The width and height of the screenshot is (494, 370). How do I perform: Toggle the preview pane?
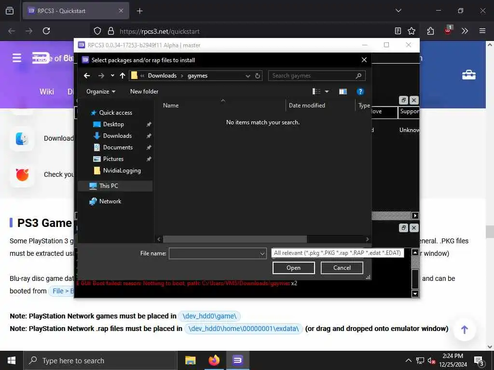343,92
